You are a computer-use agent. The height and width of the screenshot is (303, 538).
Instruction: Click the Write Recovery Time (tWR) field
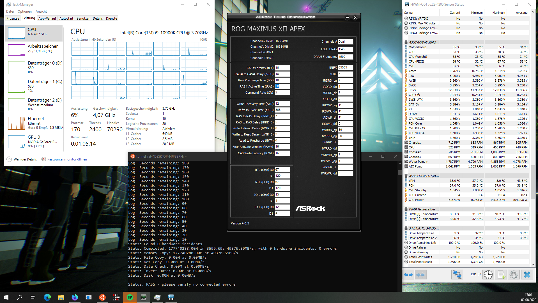282,104
